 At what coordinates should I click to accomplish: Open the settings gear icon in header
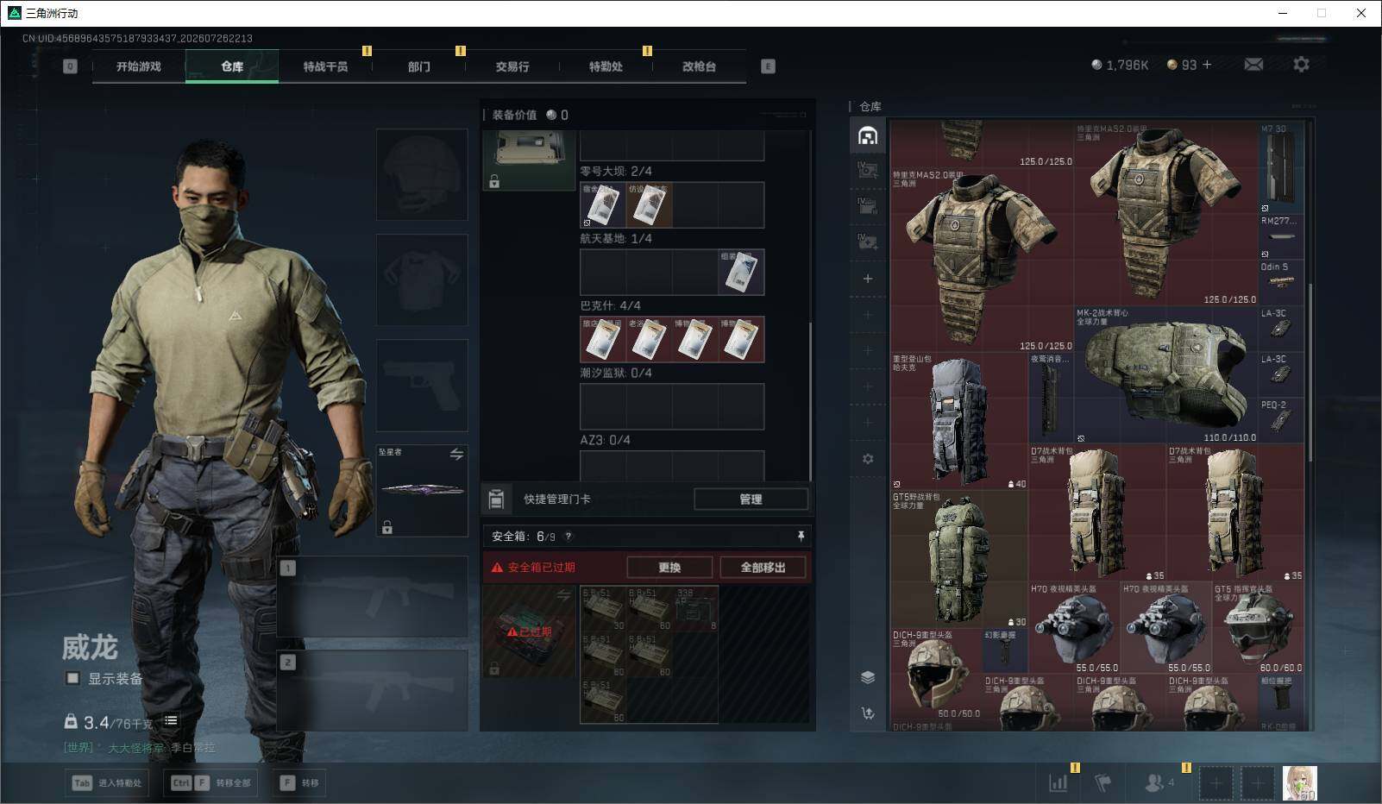click(x=1301, y=65)
